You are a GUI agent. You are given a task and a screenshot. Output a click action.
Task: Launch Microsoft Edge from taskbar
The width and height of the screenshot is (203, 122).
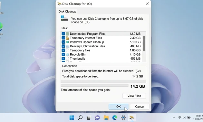tap(115, 118)
